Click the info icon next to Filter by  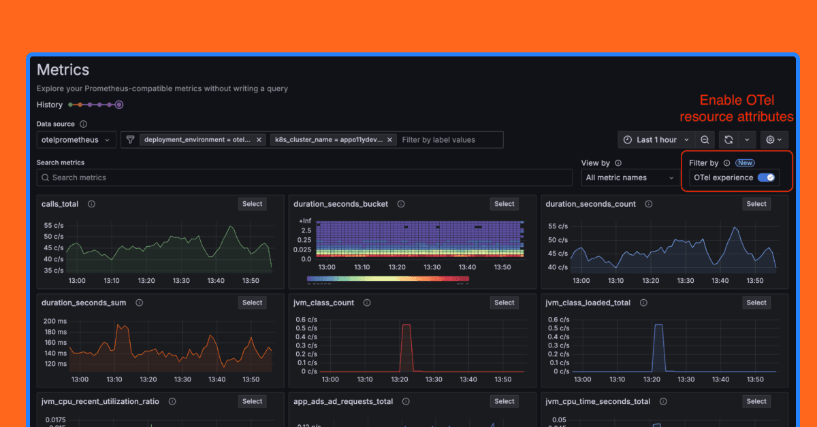coord(726,163)
